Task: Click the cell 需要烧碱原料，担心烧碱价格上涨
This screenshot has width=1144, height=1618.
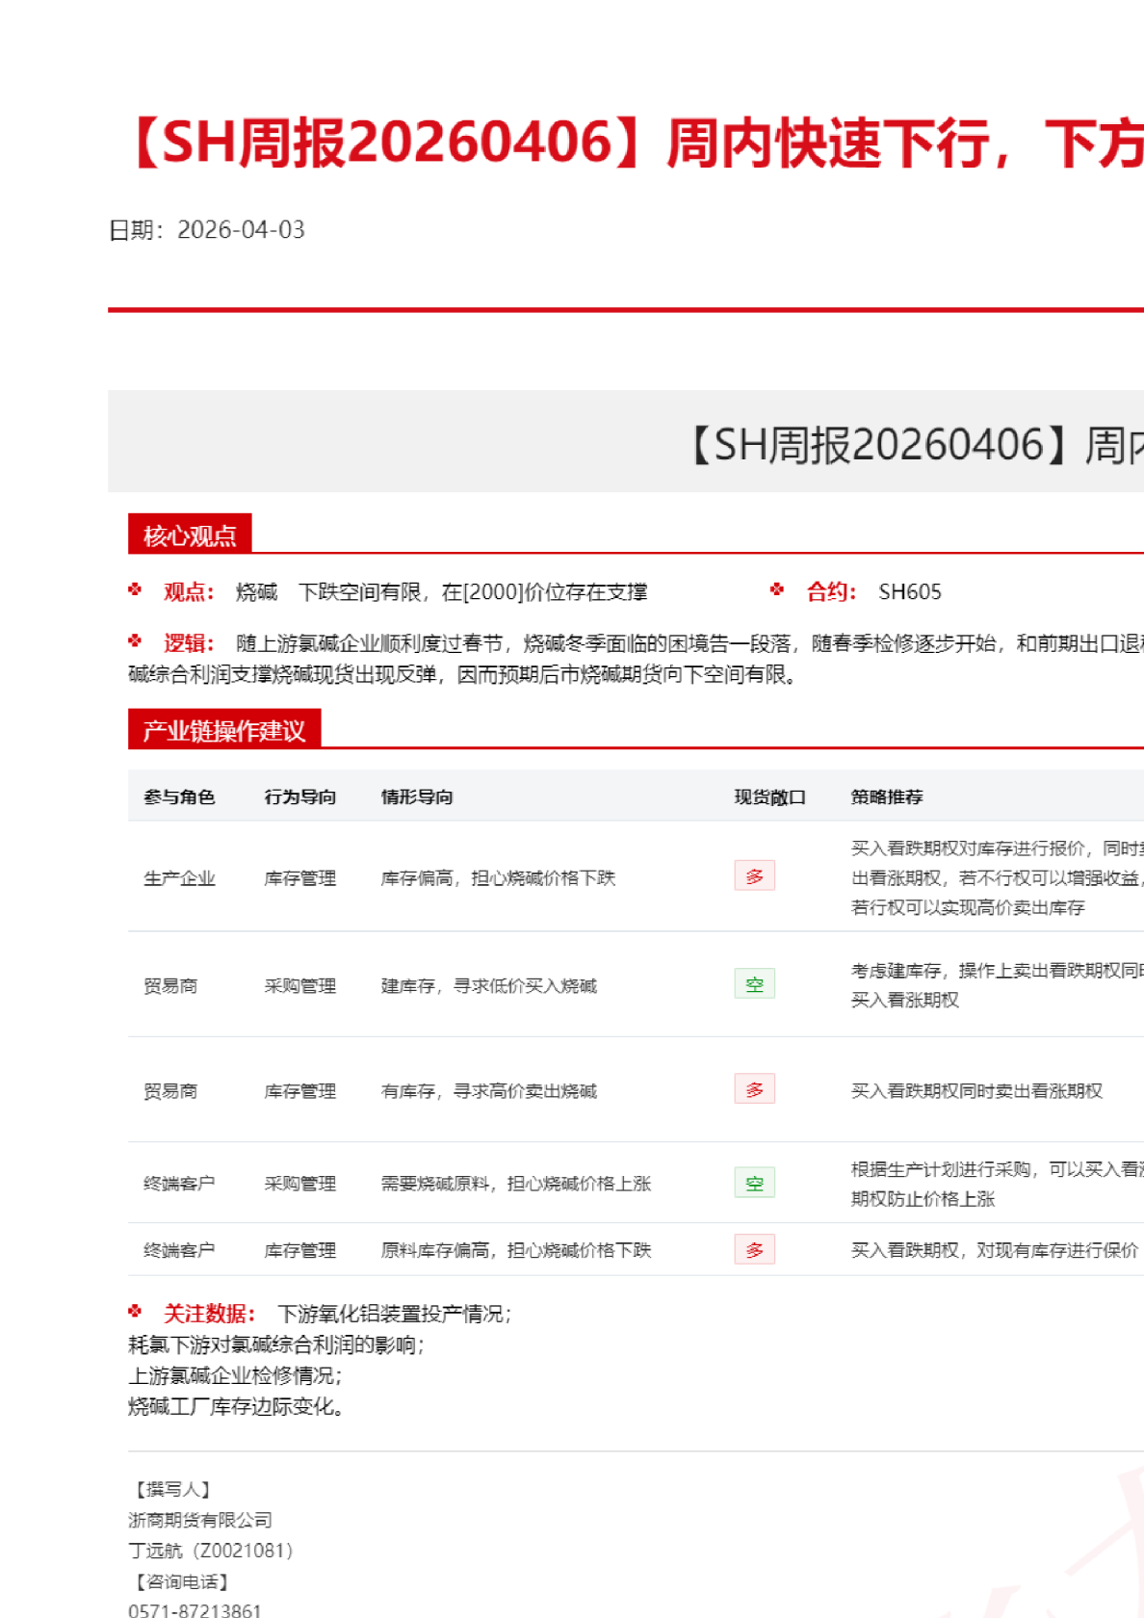Action: click(x=516, y=1184)
